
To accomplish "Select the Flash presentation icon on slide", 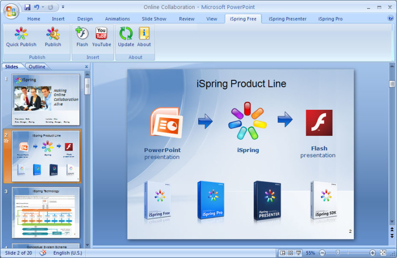I will [x=319, y=123].
